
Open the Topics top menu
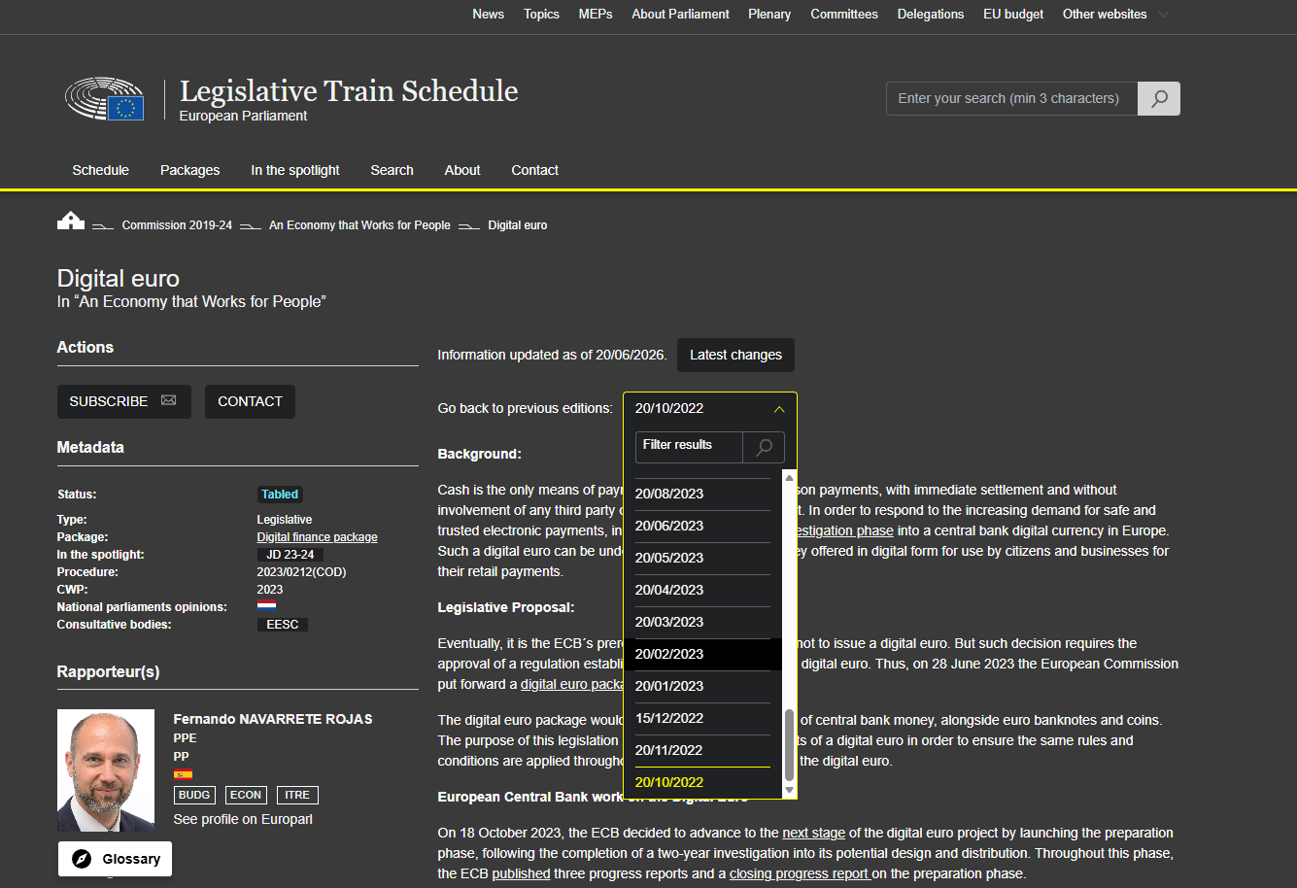(541, 15)
